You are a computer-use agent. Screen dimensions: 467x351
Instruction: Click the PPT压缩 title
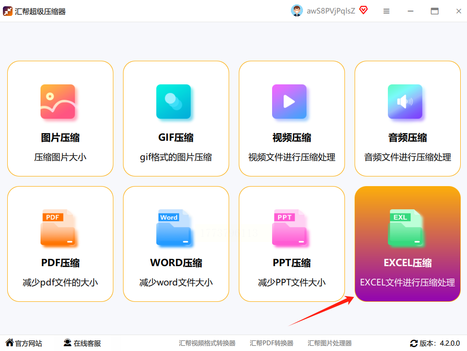291,263
